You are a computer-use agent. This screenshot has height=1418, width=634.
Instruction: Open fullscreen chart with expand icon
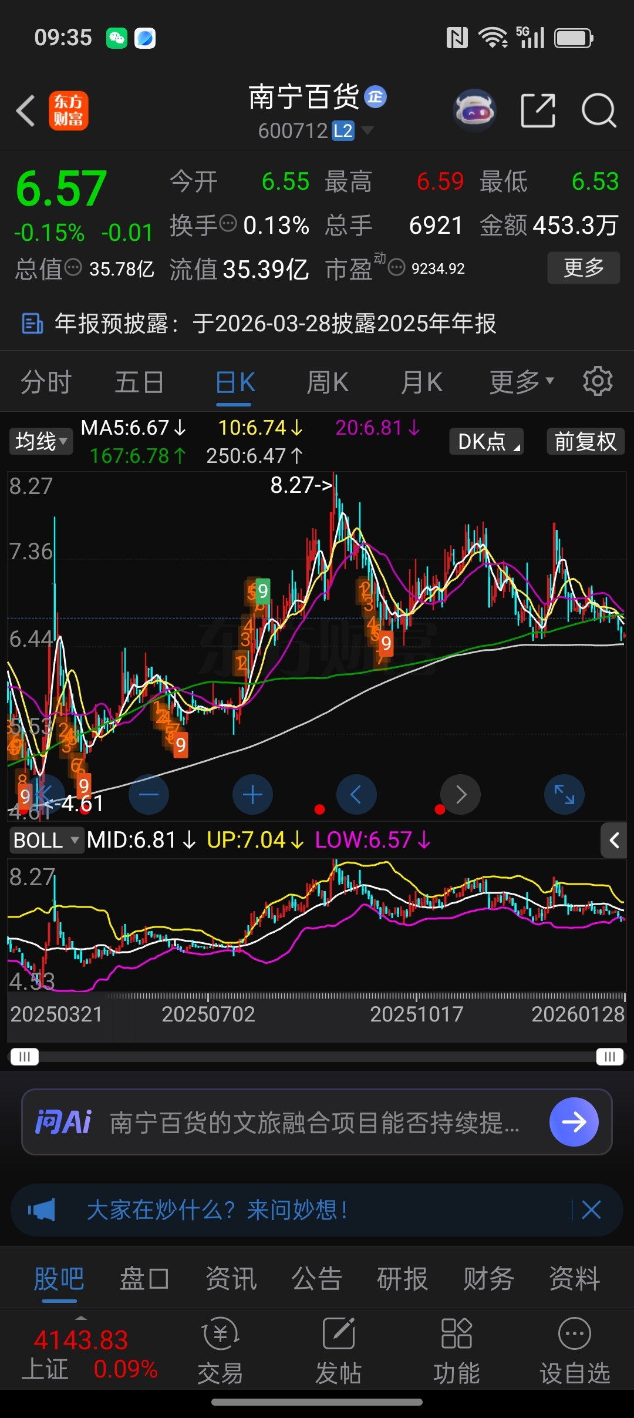click(x=564, y=795)
